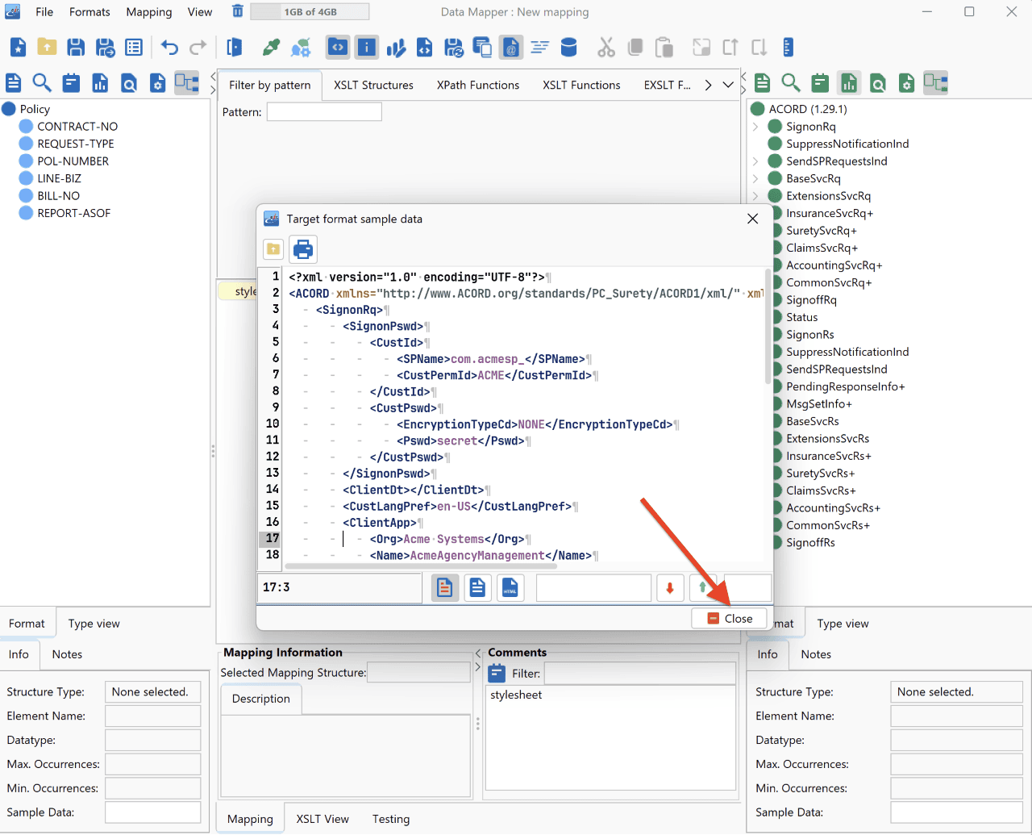
Task: Expand the ExtensionsSvcRq tree node
Action: tap(755, 196)
